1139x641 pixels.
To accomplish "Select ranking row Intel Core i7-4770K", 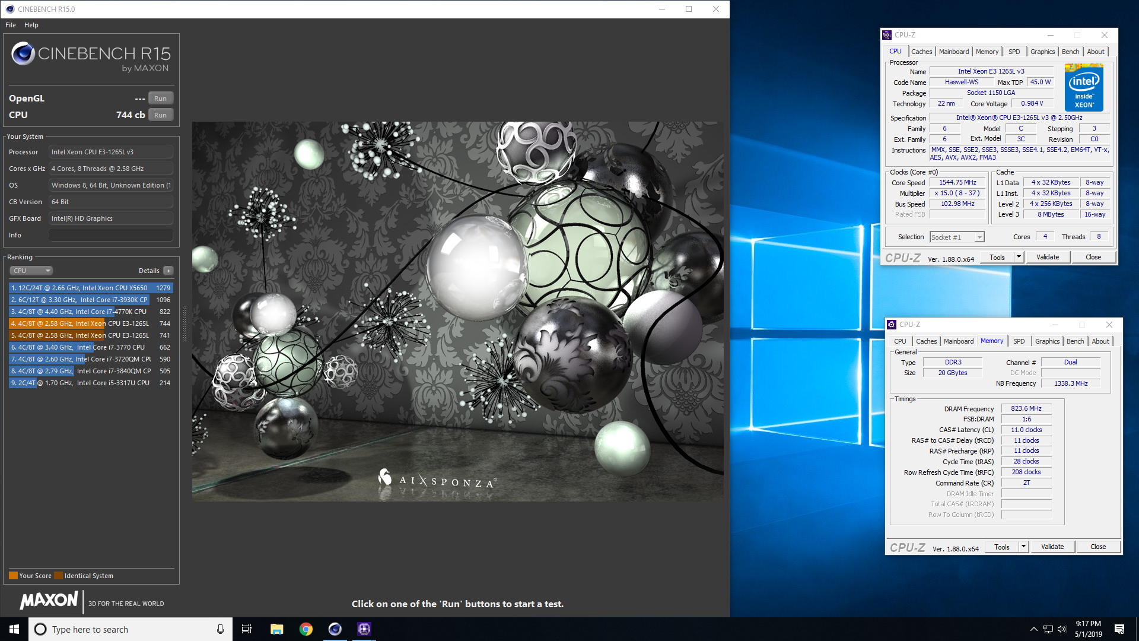I will [x=91, y=312].
